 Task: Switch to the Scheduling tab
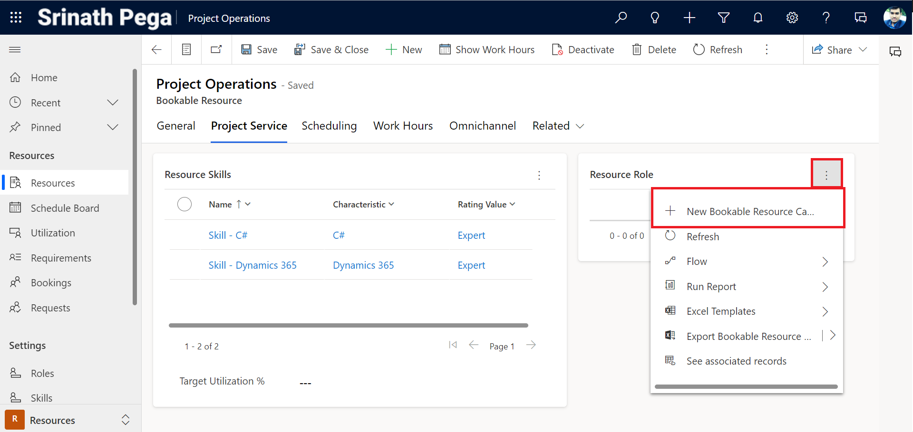click(329, 126)
